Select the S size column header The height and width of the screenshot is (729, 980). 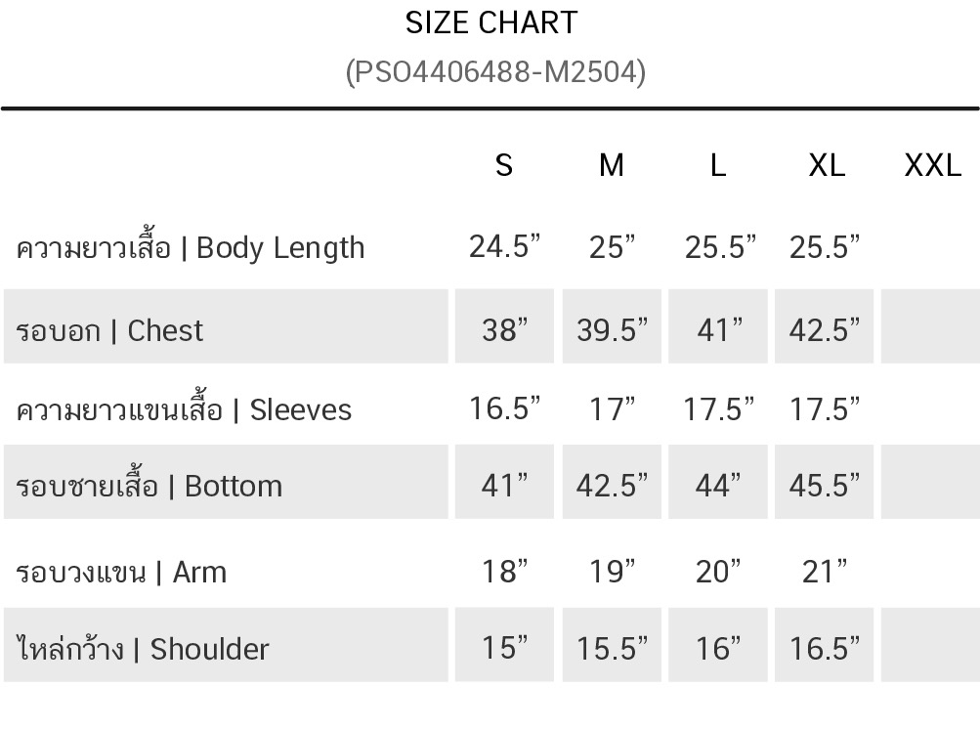click(x=504, y=166)
